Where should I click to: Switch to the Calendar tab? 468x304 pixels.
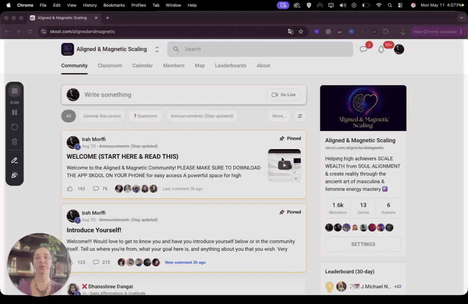(143, 66)
